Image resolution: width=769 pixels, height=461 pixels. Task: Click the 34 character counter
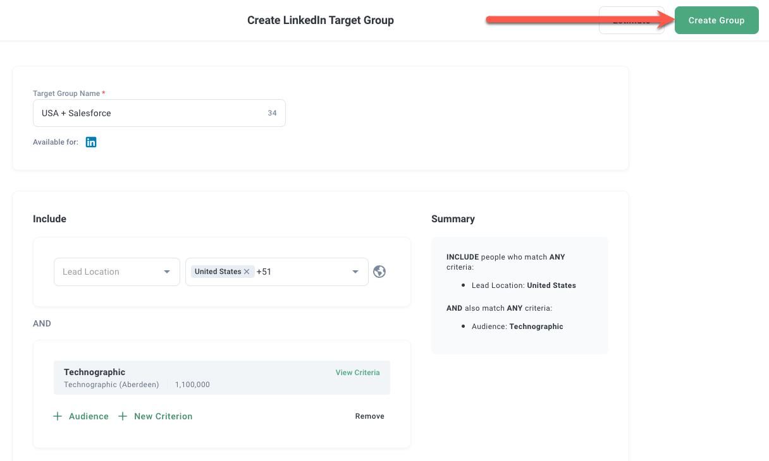point(272,113)
